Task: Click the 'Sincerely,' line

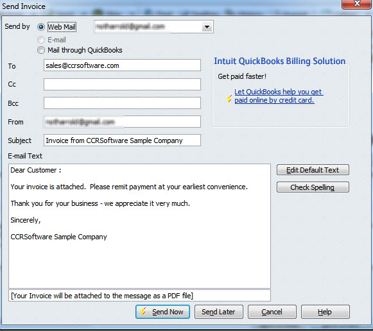Action: 26,220
